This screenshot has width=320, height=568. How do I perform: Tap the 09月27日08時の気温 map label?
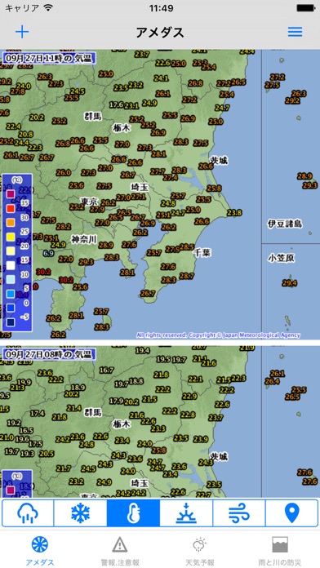pos(49,354)
